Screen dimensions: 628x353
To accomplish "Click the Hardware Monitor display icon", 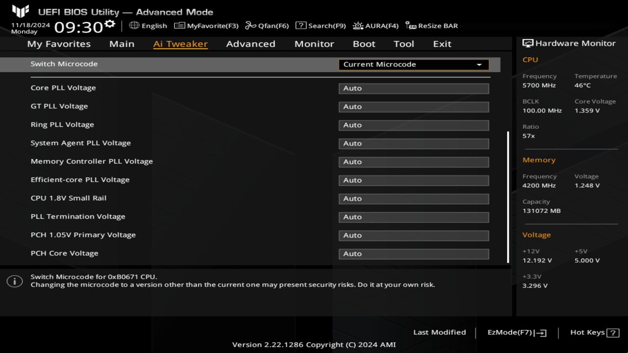I will (528, 43).
